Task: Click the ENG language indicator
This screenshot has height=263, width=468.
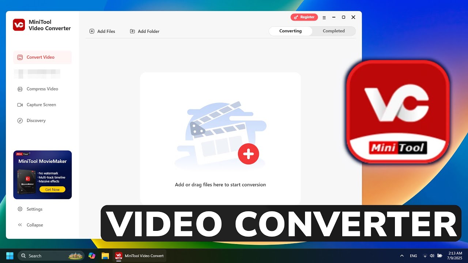Action: (x=414, y=256)
